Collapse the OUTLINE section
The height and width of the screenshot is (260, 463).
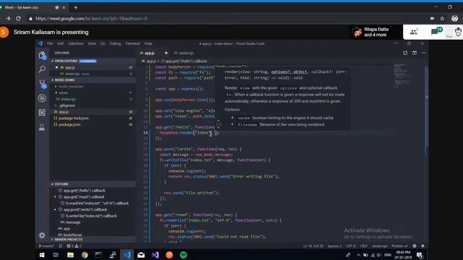click(x=53, y=184)
